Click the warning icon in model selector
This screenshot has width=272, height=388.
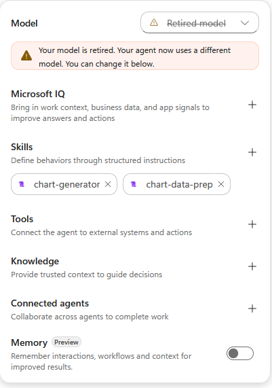[154, 23]
